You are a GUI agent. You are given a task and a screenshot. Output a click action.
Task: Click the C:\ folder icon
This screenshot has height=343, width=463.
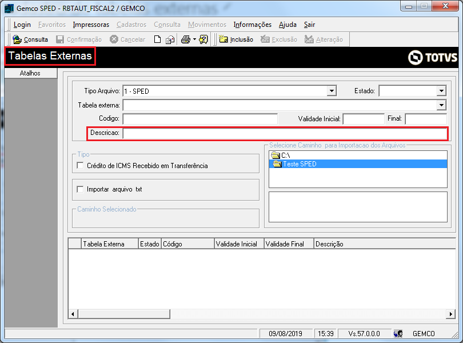tap(276, 155)
